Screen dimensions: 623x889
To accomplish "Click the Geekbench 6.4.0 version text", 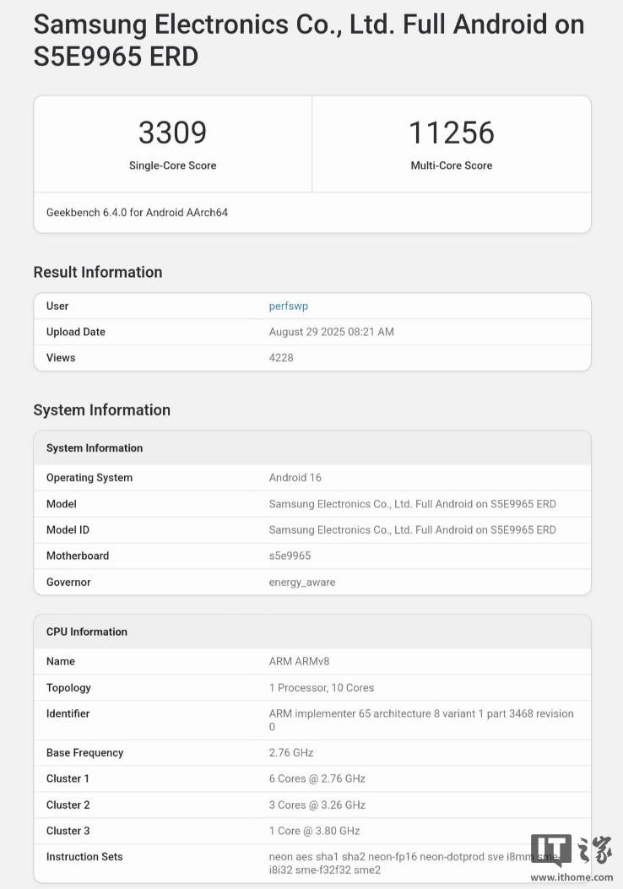I will click(x=137, y=213).
